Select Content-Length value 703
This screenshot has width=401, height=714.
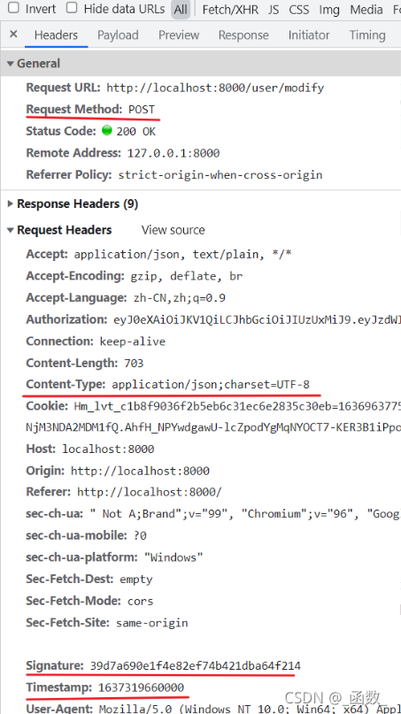pyautogui.click(x=134, y=363)
